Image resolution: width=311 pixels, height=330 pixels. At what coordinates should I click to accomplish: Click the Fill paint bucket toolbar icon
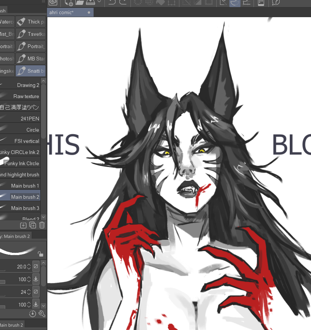point(160,2)
